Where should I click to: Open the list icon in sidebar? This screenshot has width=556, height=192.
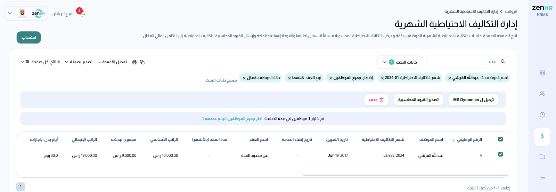[x=542, y=177]
